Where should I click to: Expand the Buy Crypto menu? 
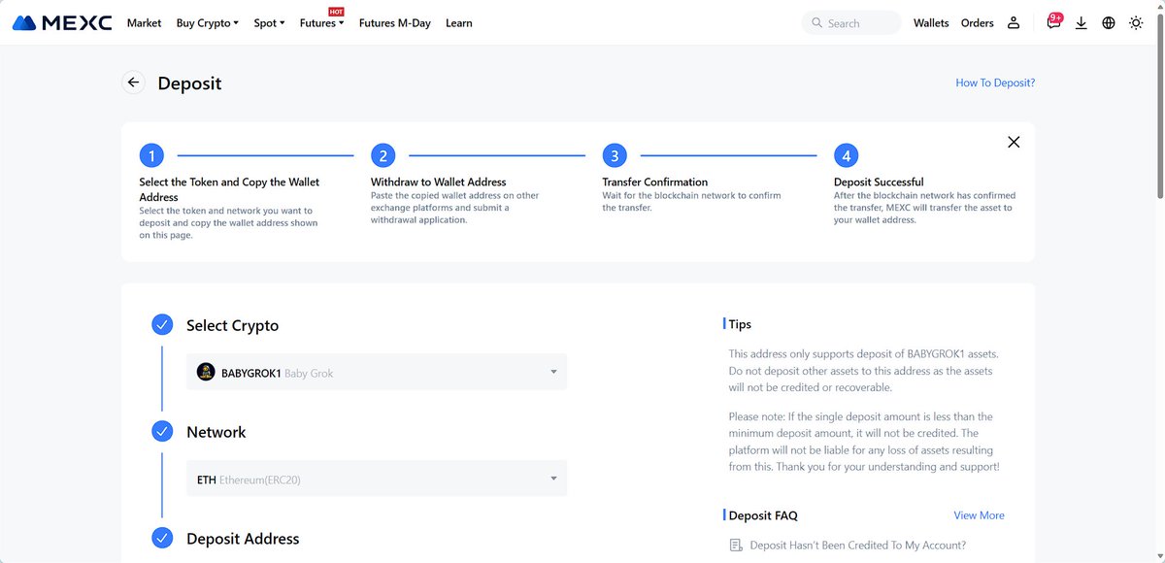tap(207, 23)
